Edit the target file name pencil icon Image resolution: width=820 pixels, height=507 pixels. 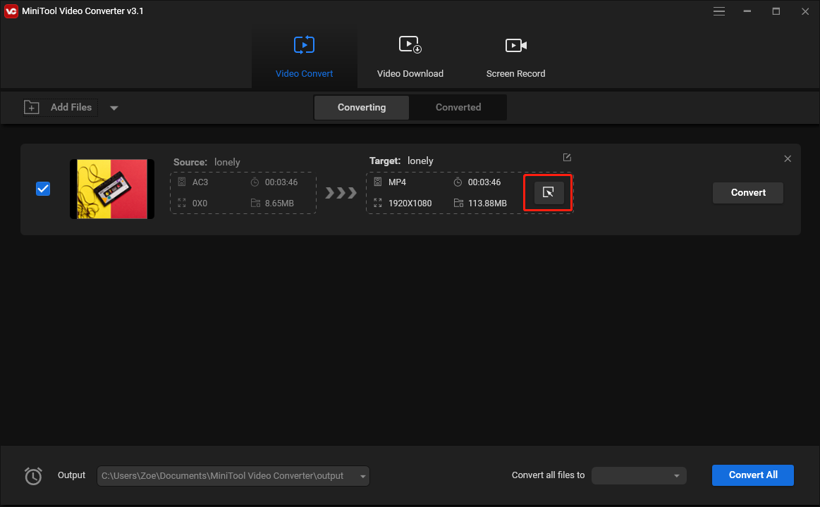click(567, 157)
